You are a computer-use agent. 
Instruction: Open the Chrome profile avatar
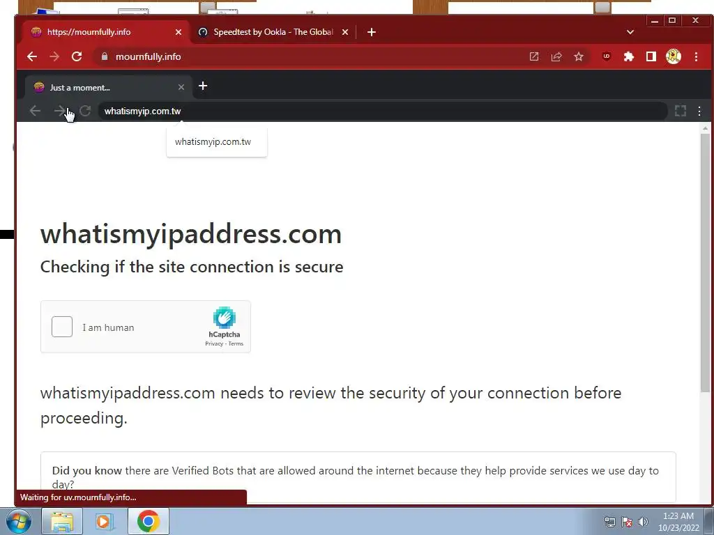[674, 56]
